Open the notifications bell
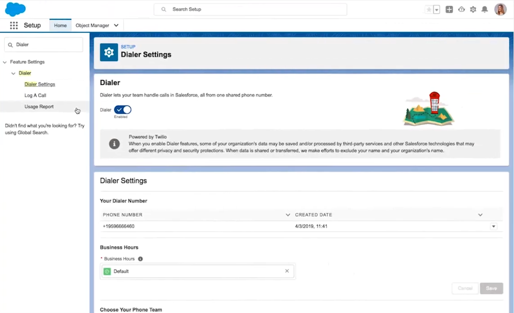Image resolution: width=514 pixels, height=313 pixels. click(484, 9)
